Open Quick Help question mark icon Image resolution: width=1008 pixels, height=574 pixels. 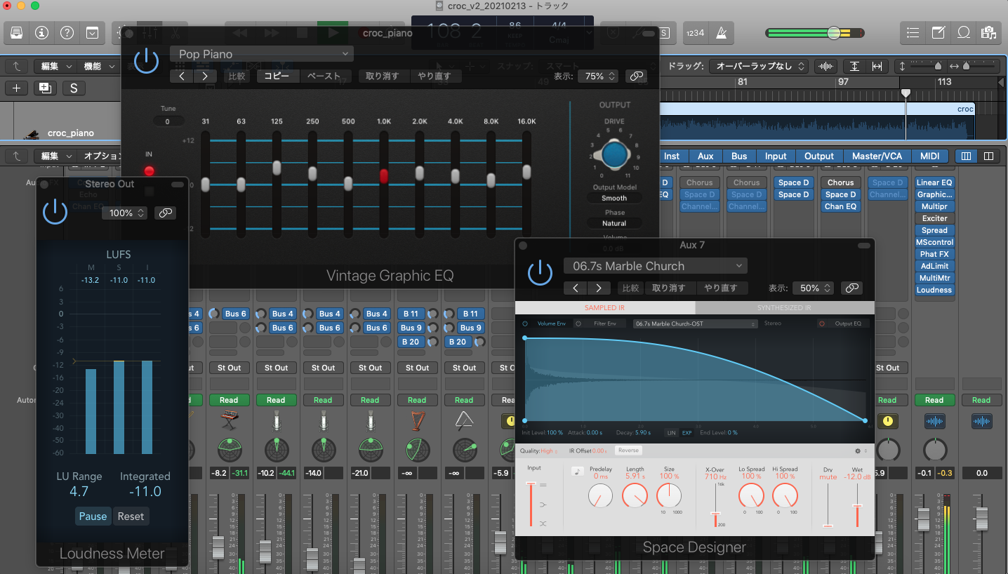(67, 32)
